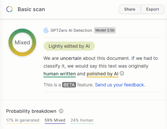Click the Share button

click(x=130, y=9)
